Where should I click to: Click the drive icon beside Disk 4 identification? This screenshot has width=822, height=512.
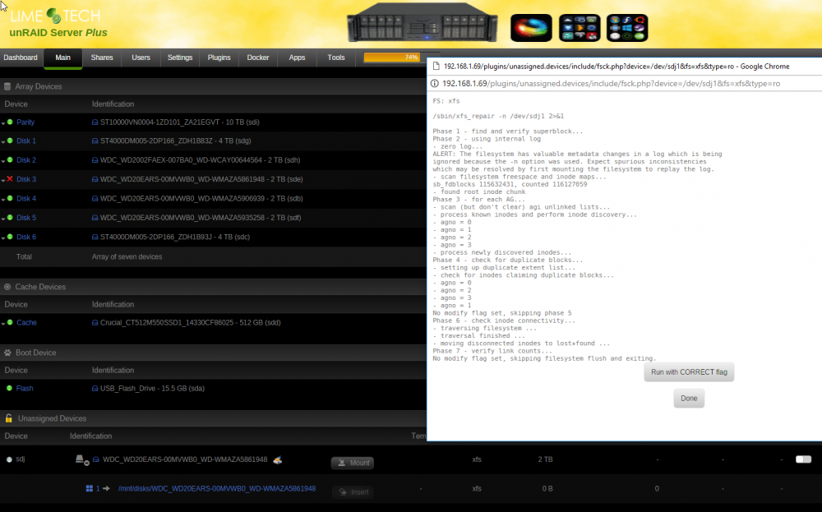point(95,199)
